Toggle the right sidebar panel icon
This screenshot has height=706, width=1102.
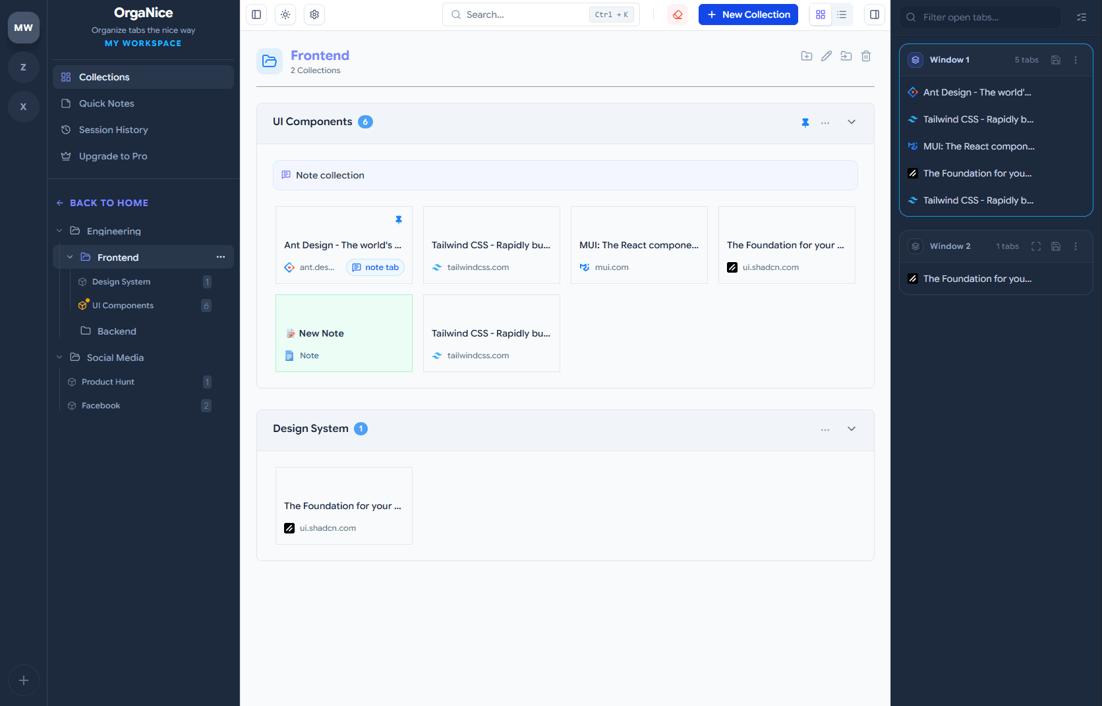pos(874,14)
